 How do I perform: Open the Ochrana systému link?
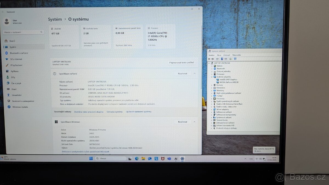[114, 112]
